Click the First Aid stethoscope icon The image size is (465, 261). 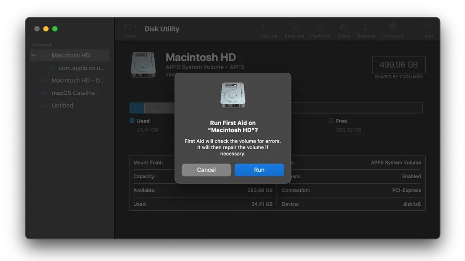(294, 27)
